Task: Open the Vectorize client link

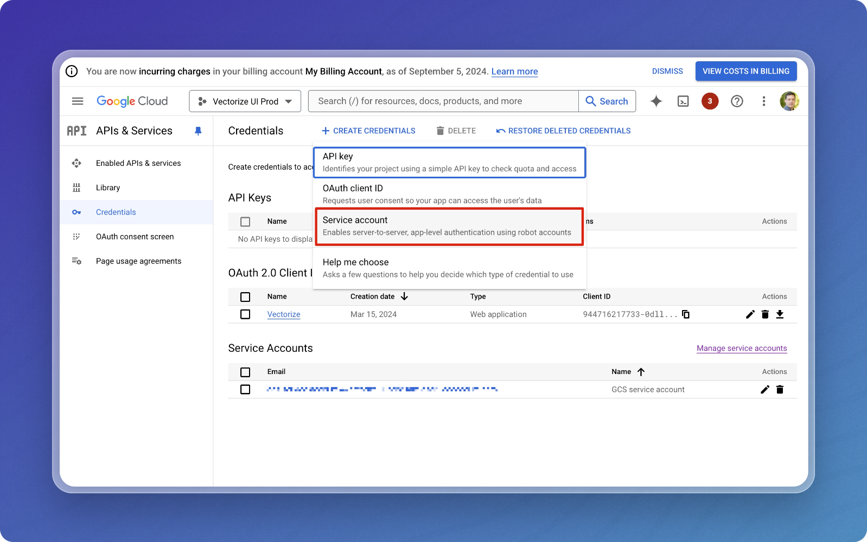Action: 284,314
